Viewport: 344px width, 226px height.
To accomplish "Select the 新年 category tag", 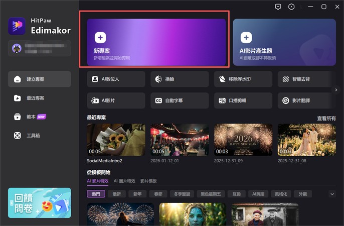I will (137, 194).
